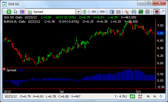Expand the toolbar overflow chevron
Viewport: 168px width, 102px height.
coord(163,10)
